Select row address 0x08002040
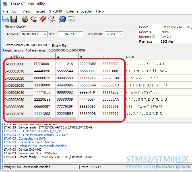Viewport: 192px width, 172px height. (18, 92)
